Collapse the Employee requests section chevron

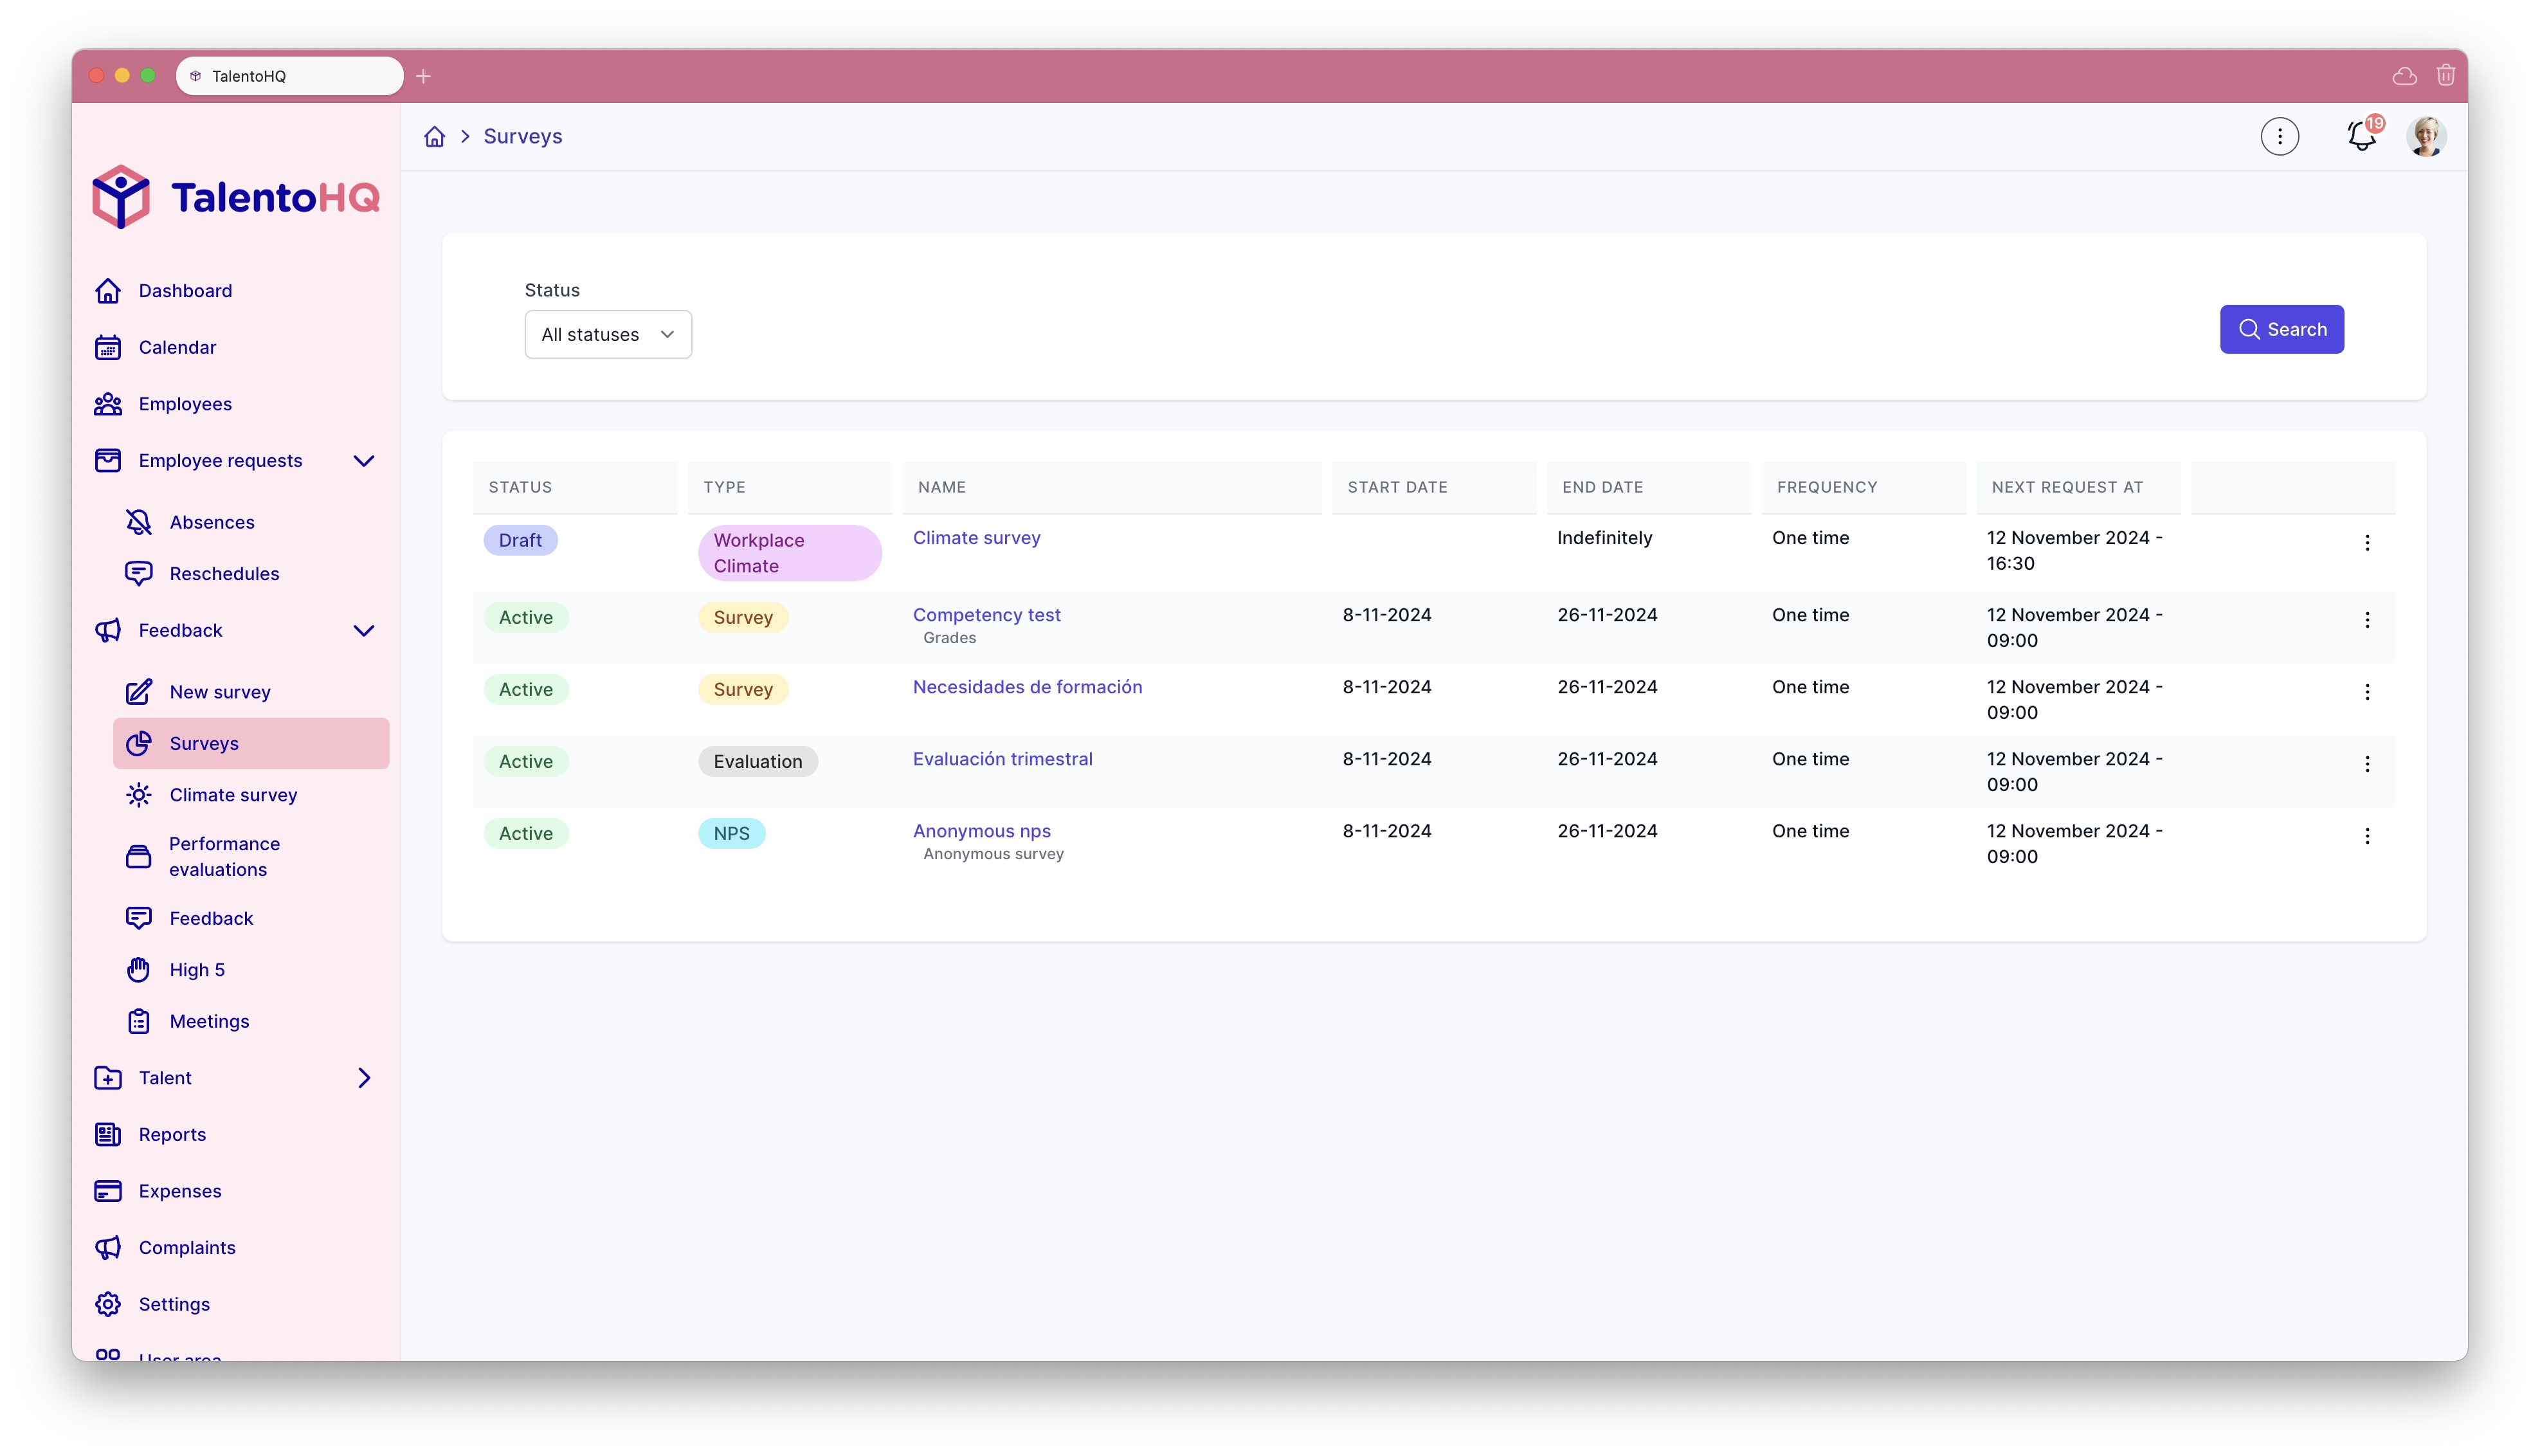(x=364, y=461)
